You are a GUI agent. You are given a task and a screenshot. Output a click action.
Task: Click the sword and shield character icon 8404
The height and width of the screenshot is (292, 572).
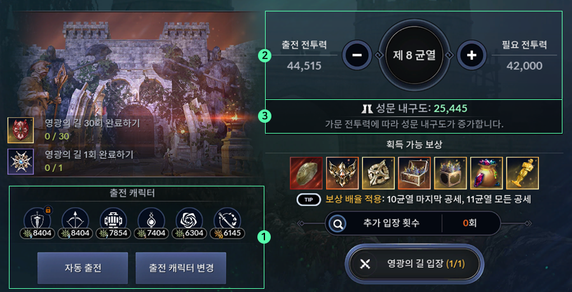coord(37,222)
